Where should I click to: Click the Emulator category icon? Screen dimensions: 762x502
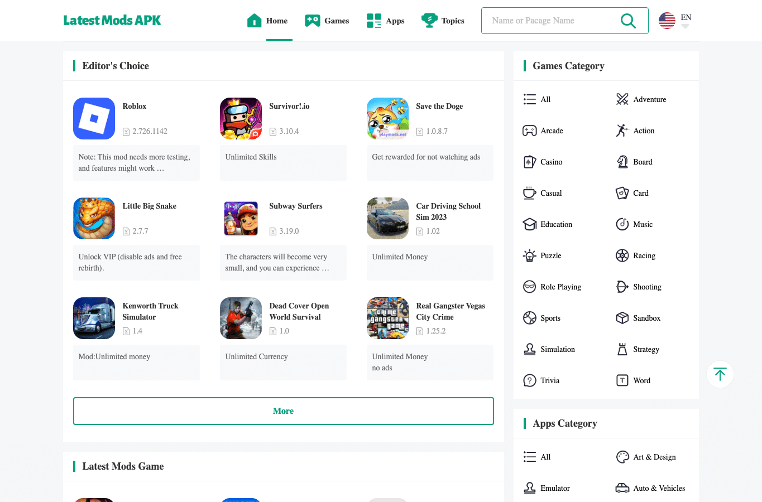point(529,488)
